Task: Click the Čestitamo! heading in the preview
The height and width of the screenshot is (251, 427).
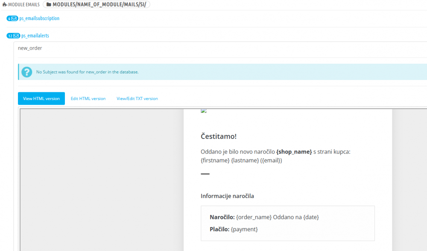Action: click(219, 136)
